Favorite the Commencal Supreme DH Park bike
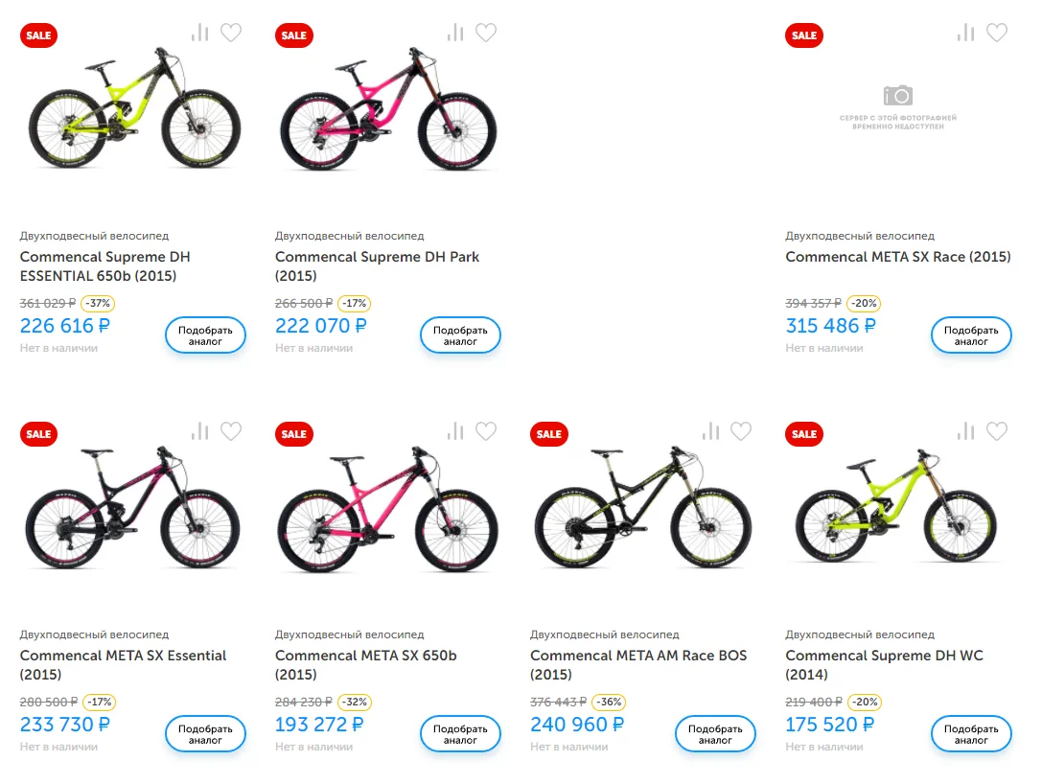 [x=486, y=34]
